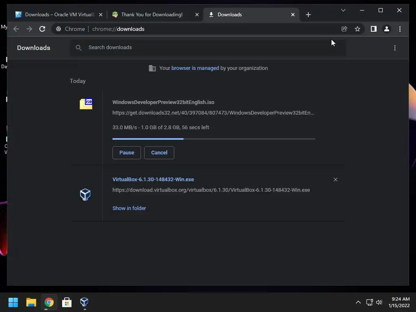Close the Thank You for Downloading tab

197,15
